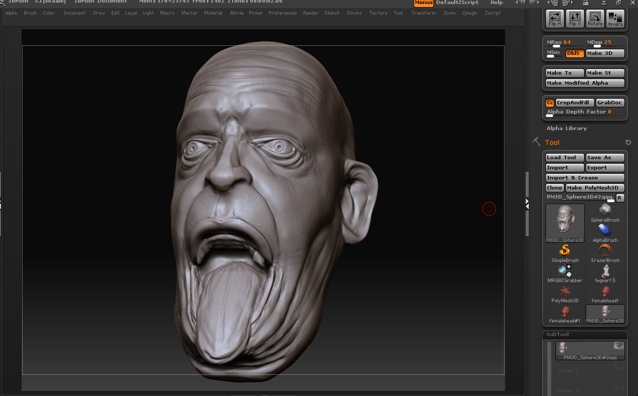This screenshot has width=638, height=396.
Task: Open the Texture menu
Action: (378, 13)
